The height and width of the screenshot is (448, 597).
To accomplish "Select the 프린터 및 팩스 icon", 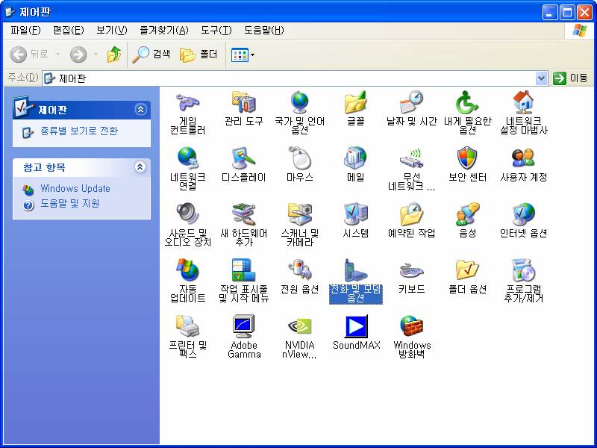I will [187, 326].
